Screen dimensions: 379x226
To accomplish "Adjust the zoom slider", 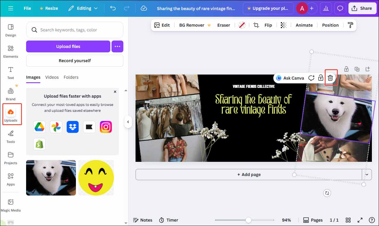I will tap(248, 220).
